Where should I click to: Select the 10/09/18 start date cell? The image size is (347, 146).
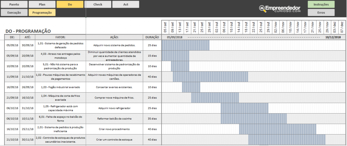point(12,66)
